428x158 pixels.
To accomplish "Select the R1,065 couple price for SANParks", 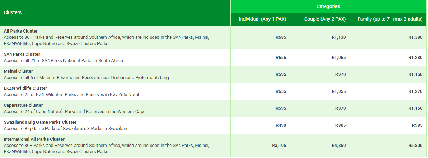I will (x=339, y=58).
